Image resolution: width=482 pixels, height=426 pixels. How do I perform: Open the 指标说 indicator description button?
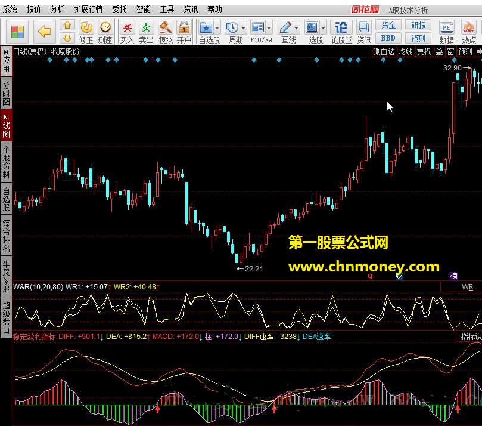pyautogui.click(x=469, y=337)
